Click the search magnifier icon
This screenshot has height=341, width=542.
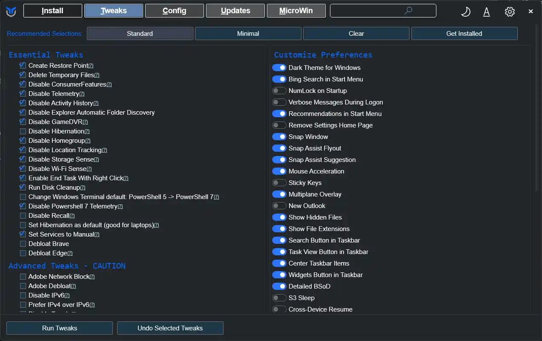click(x=408, y=11)
